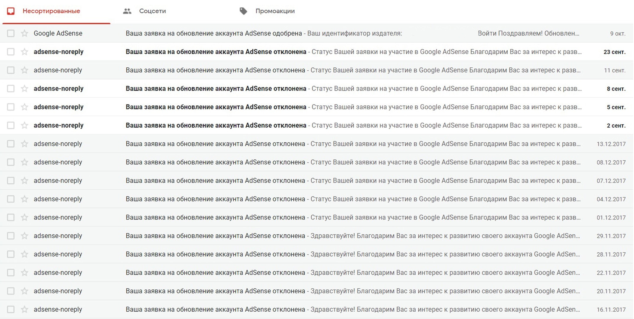Star the adsense-noreply email dated 11 сент.
This screenshot has height=319, width=634.
25,70
